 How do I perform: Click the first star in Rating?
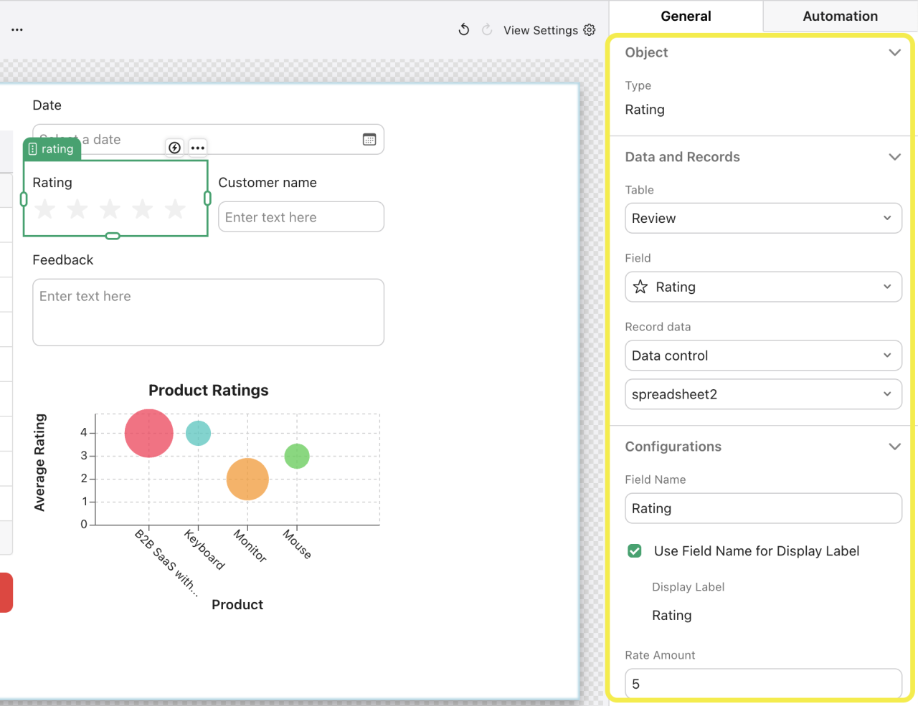[x=45, y=209]
